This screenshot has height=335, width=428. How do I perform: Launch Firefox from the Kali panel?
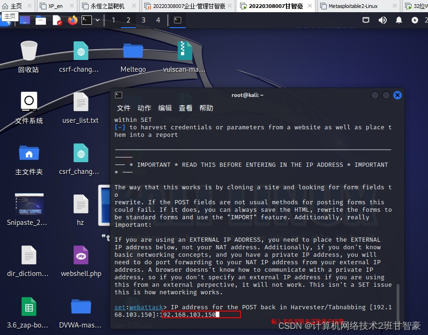(72, 20)
